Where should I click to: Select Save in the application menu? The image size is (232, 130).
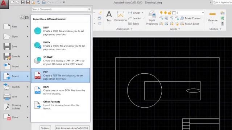pyautogui.click(x=15, y=47)
